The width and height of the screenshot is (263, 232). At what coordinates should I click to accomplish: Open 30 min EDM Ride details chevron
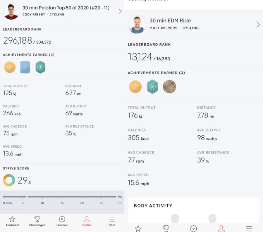pyautogui.click(x=258, y=25)
